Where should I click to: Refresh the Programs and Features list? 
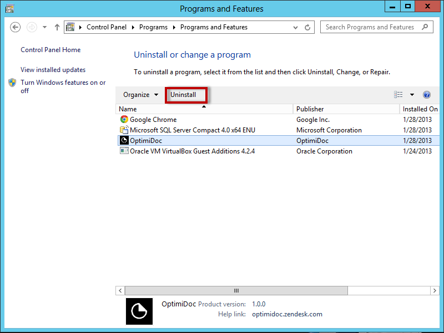(307, 27)
